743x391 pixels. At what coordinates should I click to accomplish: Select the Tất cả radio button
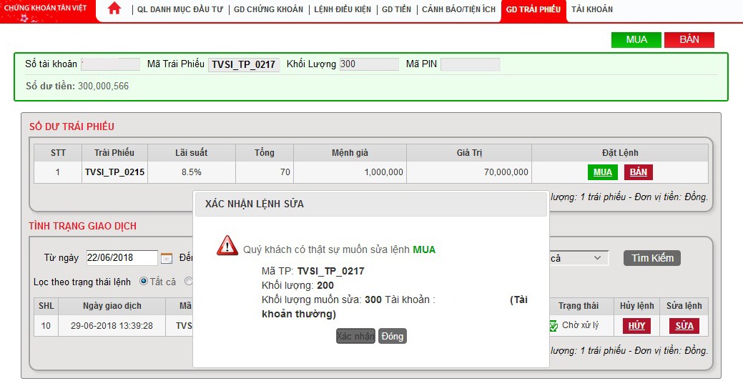pyautogui.click(x=144, y=281)
